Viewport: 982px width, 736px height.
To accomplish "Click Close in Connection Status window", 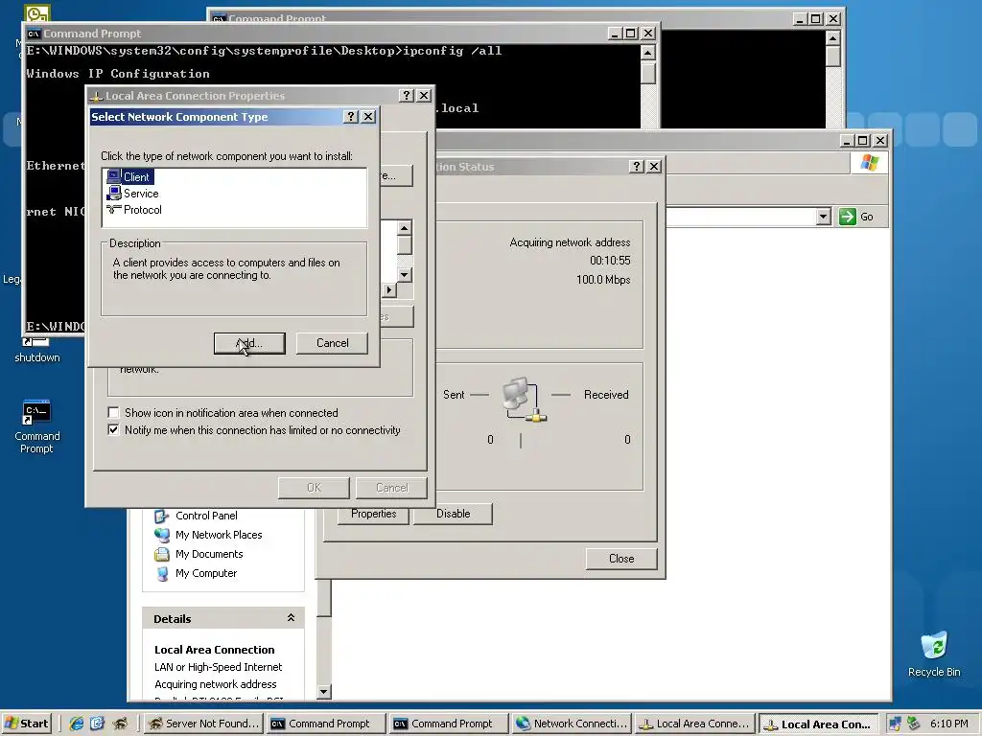I will tap(621, 559).
